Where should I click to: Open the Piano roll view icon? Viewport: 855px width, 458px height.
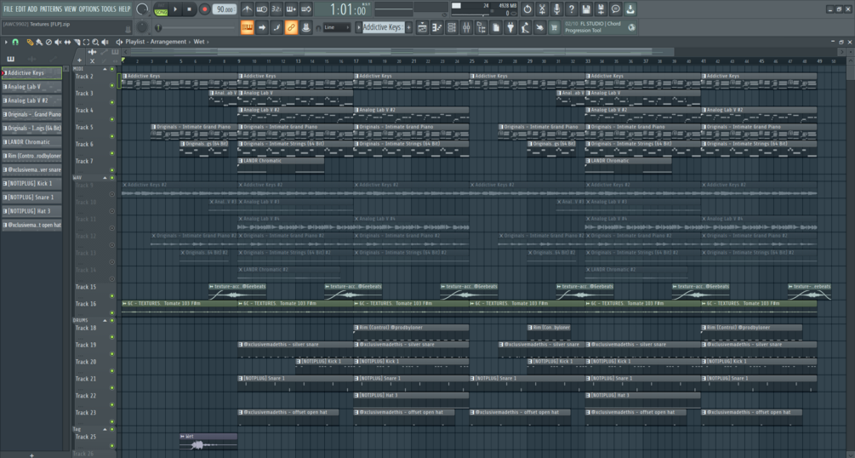pyautogui.click(x=437, y=27)
